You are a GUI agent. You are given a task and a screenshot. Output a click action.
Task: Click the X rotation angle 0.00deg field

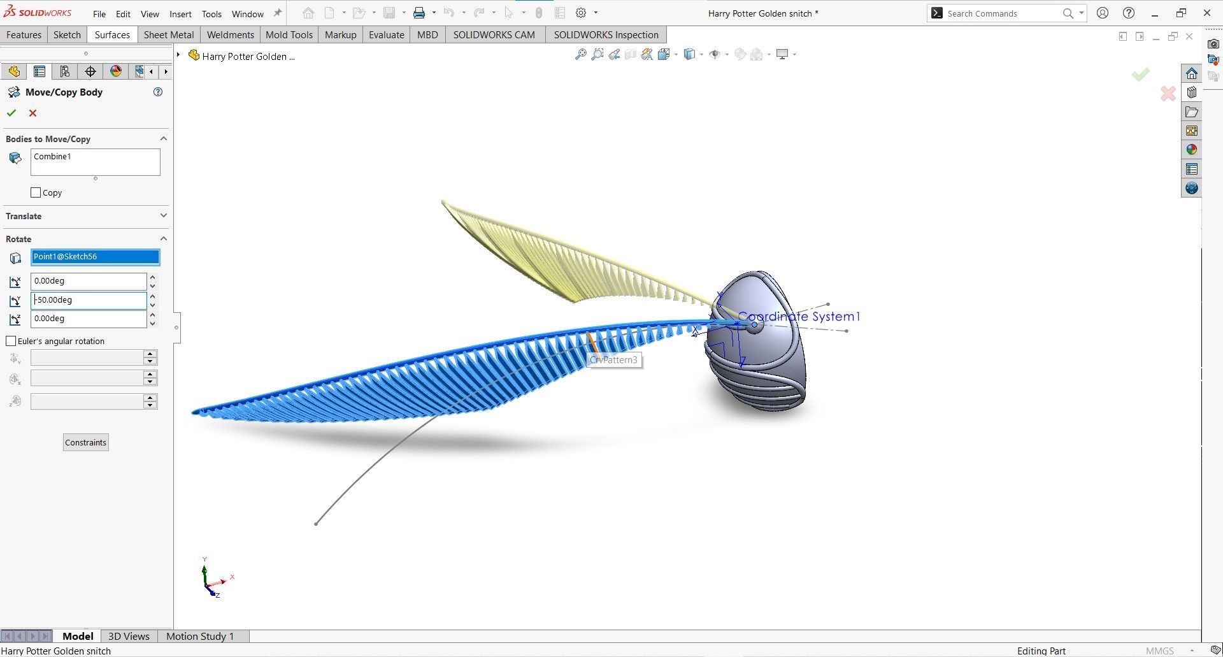click(x=89, y=281)
